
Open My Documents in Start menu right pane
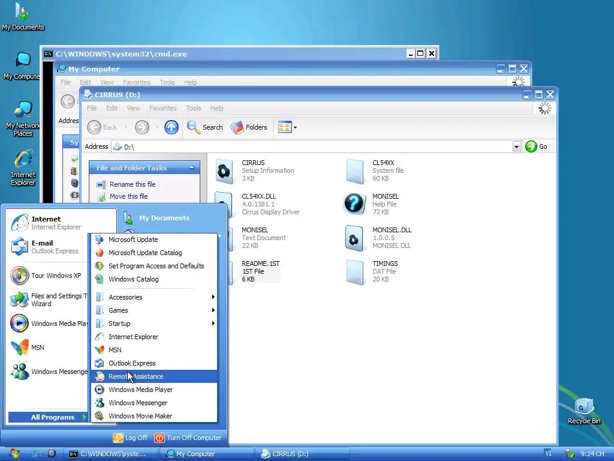(156, 218)
